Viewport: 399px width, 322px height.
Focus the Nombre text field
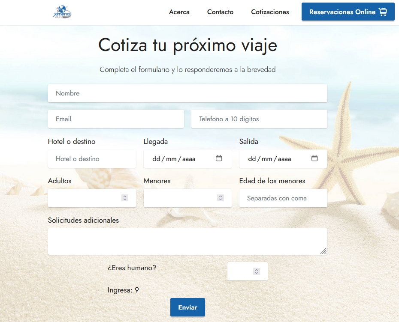187,93
